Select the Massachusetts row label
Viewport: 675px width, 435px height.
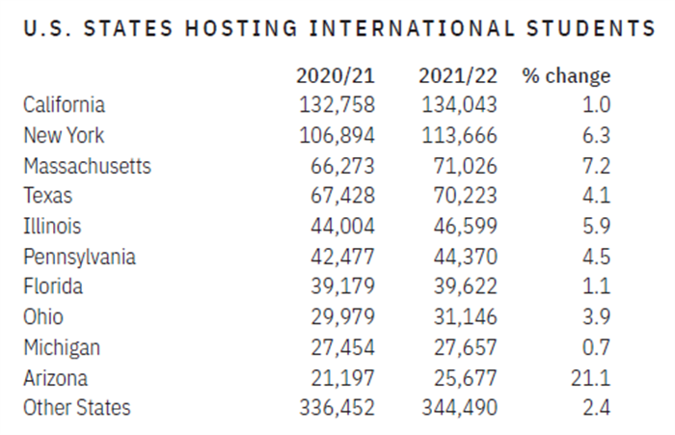[x=88, y=166]
